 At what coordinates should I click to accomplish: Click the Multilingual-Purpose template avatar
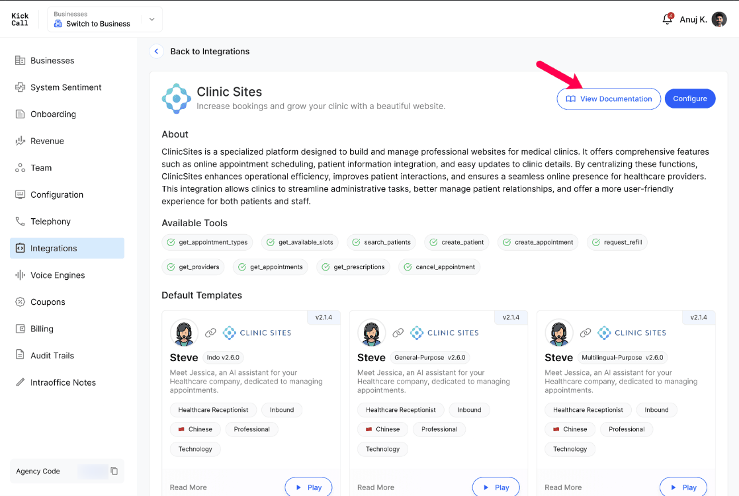coord(559,333)
